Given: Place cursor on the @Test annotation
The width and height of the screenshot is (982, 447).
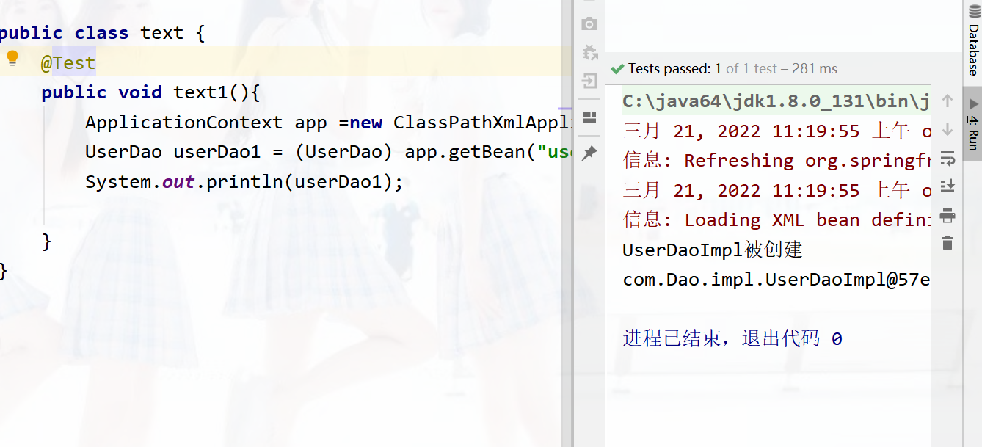Looking at the screenshot, I should click(66, 62).
